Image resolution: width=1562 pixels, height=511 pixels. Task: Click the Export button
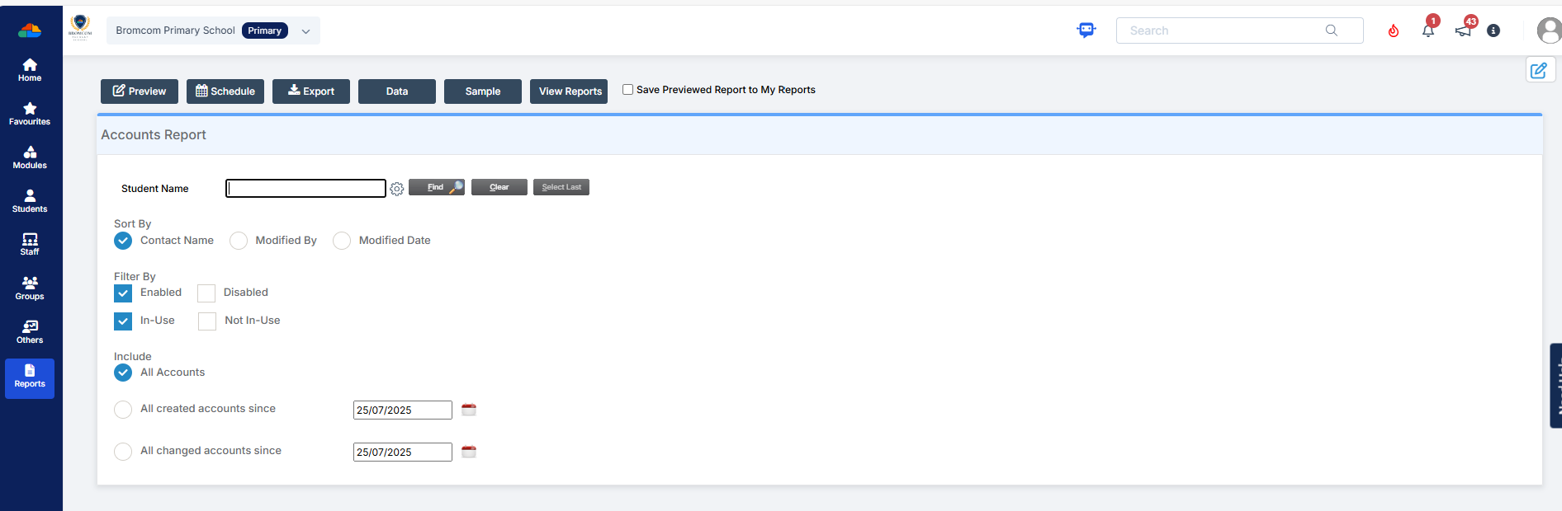point(311,91)
